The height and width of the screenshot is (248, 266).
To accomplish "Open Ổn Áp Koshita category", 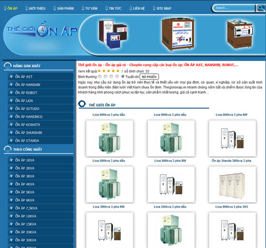I will click(40, 124).
